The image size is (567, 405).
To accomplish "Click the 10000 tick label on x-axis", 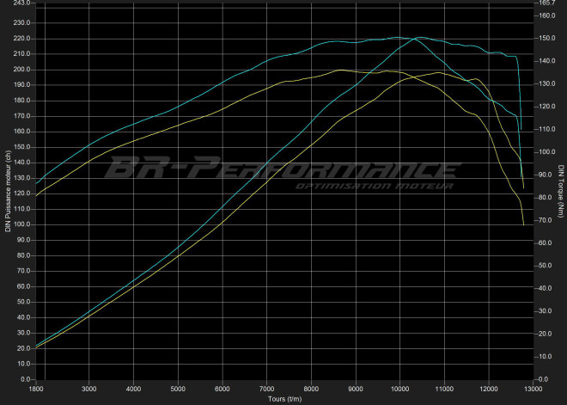I will click(x=399, y=388).
